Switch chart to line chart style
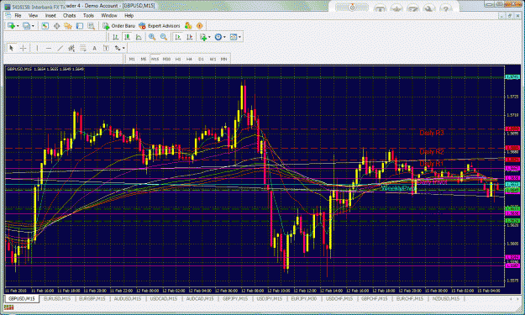Screen dimensions: 525x315 pyautogui.click(x=139, y=37)
